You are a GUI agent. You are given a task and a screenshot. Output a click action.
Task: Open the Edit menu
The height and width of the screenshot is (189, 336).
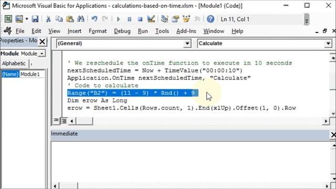(x=36, y=31)
